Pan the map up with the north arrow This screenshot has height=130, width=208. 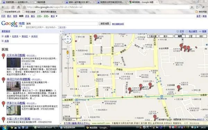pos(68,36)
